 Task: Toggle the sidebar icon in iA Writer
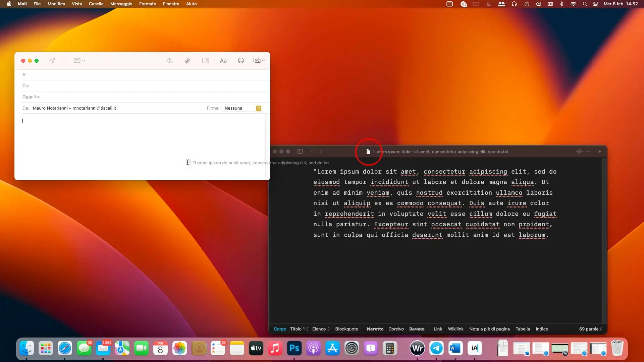point(300,152)
